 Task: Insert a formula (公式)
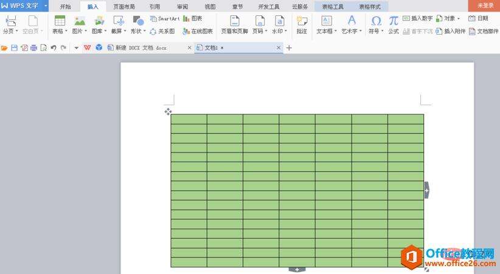tap(394, 25)
